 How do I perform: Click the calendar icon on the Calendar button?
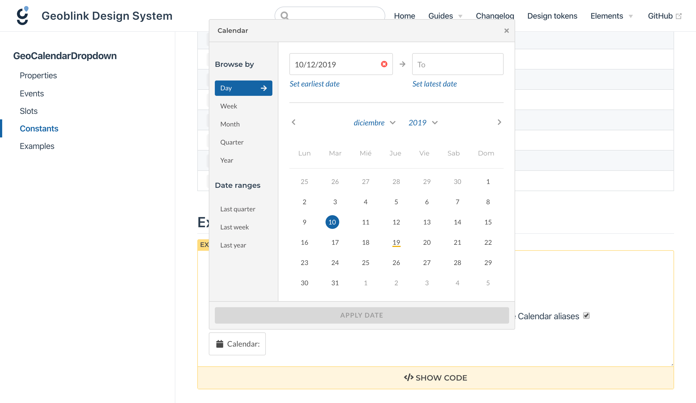pyautogui.click(x=219, y=343)
